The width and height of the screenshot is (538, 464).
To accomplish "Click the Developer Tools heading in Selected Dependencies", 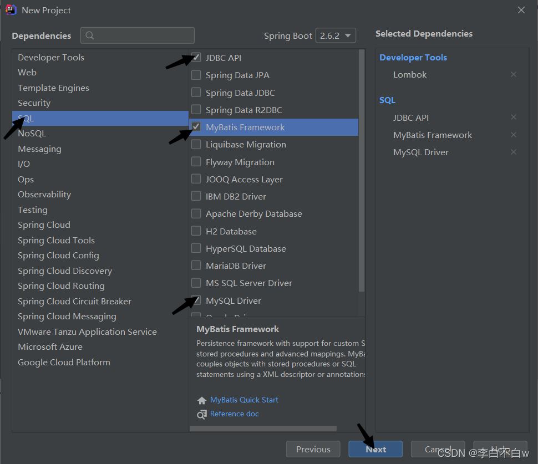I will 413,57.
